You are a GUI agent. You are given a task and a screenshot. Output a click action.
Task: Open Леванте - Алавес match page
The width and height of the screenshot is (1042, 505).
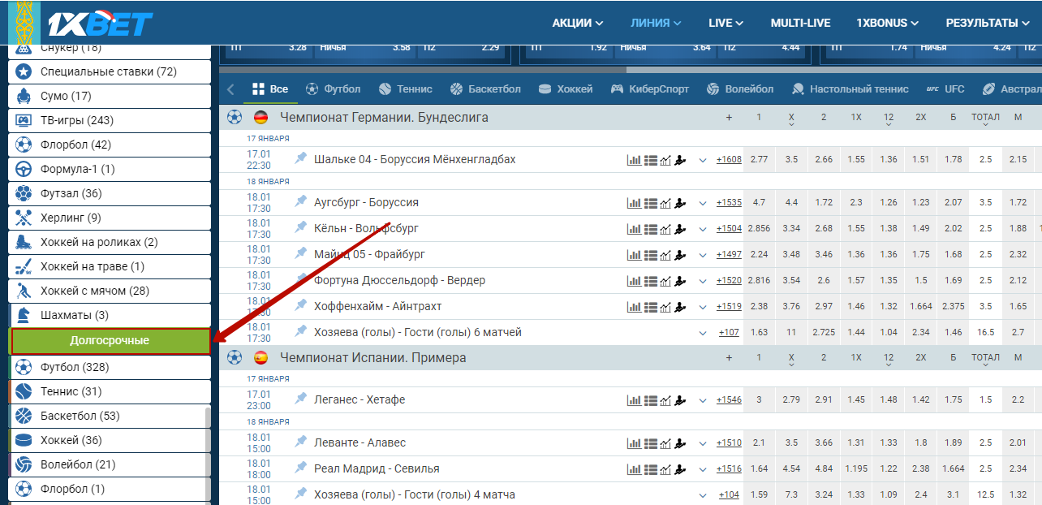pyautogui.click(x=360, y=442)
